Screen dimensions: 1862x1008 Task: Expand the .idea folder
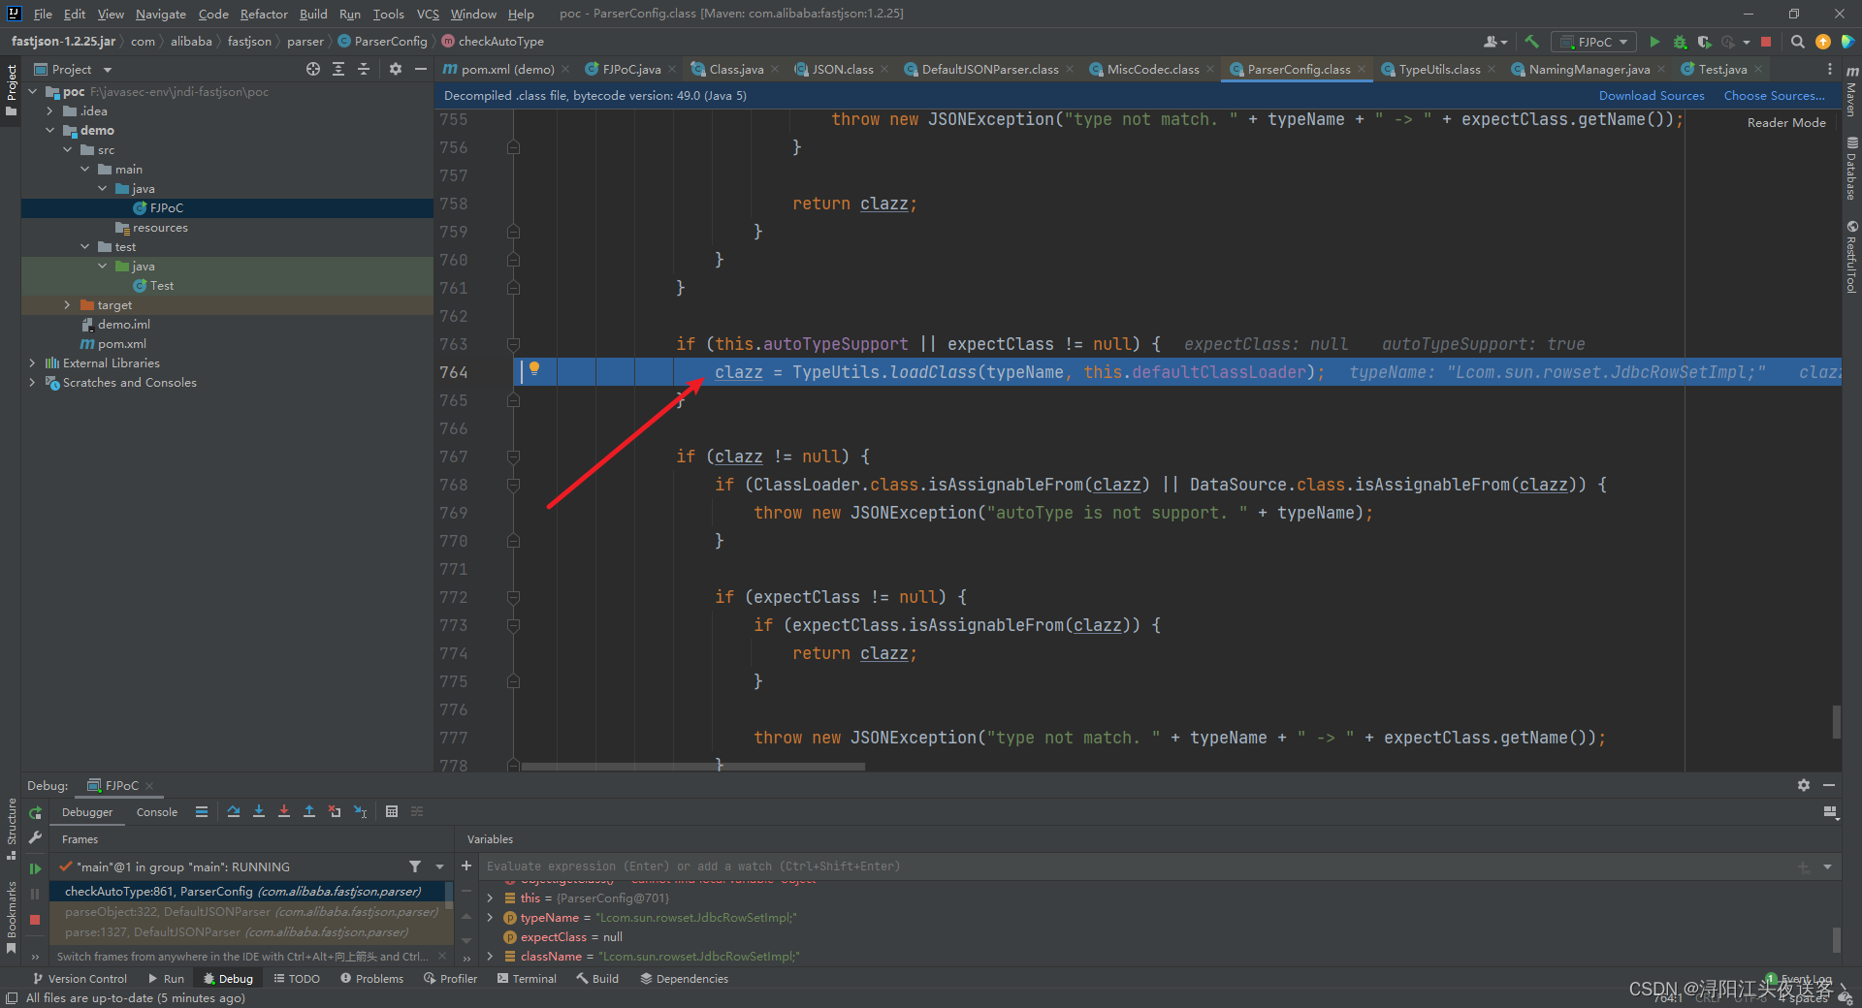pos(50,110)
